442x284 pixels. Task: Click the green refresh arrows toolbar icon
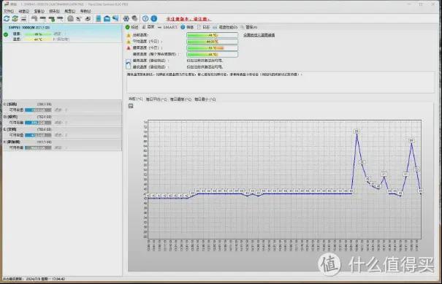(x=15, y=18)
